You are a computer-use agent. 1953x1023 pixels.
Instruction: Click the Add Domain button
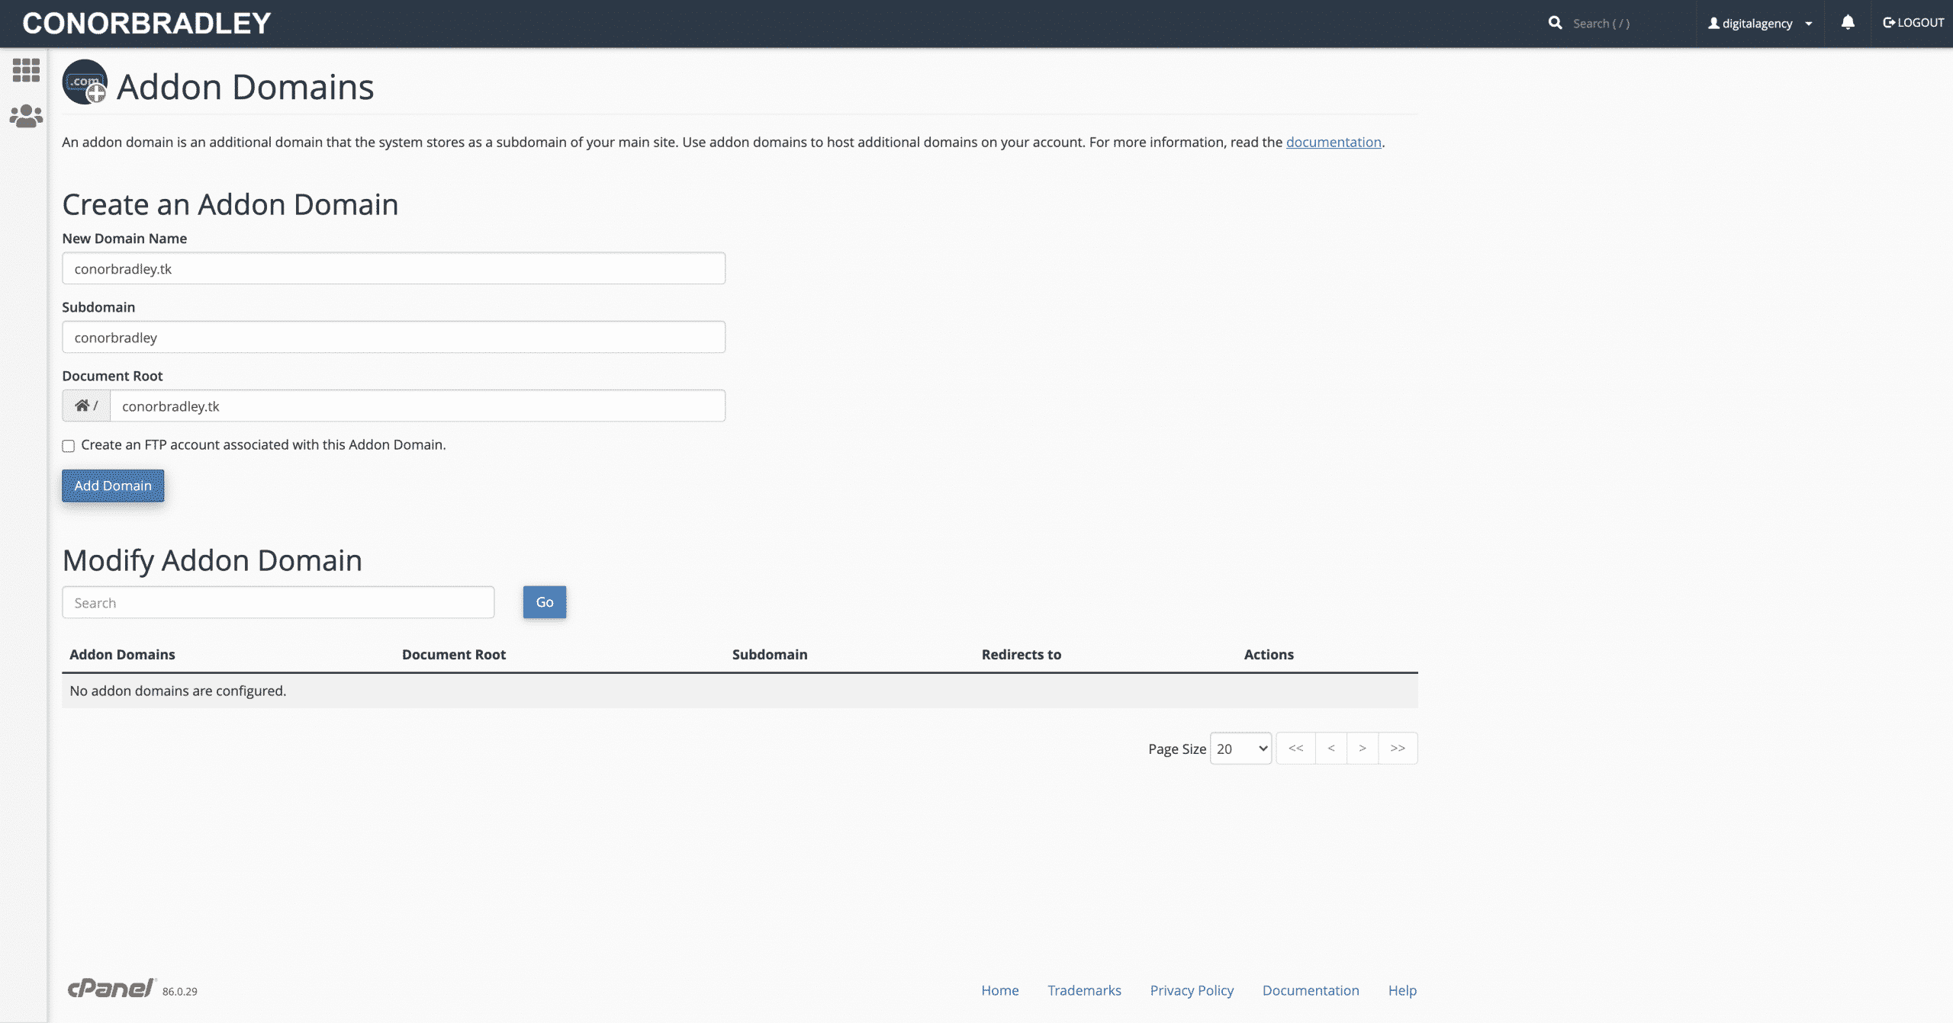point(113,486)
